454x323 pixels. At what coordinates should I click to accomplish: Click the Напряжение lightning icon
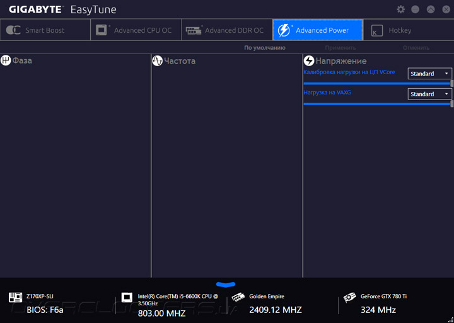pos(309,60)
